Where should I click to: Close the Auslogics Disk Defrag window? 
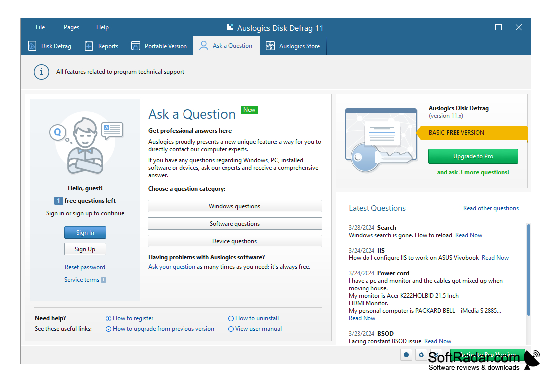pos(519,27)
